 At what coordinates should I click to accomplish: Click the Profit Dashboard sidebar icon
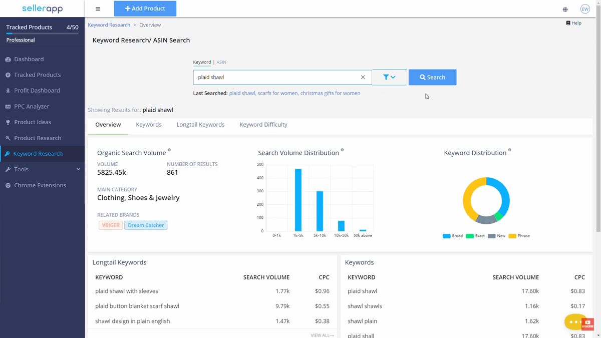pyautogui.click(x=8, y=91)
